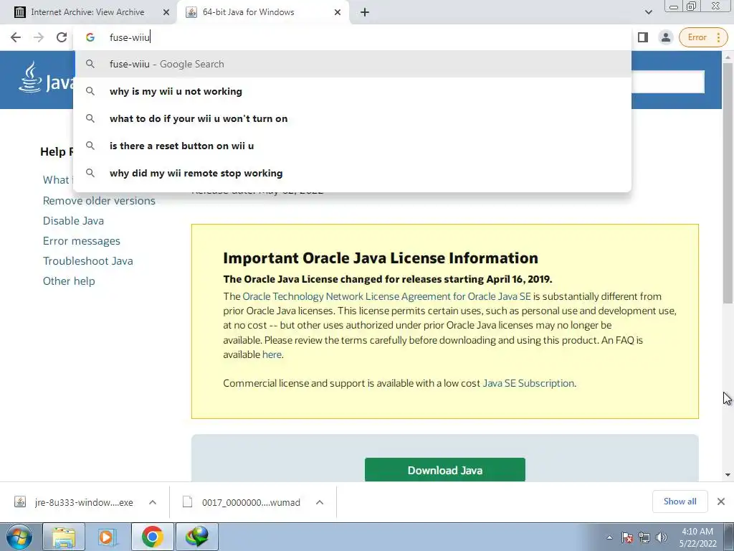Open the Troubleshoot Java link
This screenshot has width=734, height=551.
click(x=88, y=261)
